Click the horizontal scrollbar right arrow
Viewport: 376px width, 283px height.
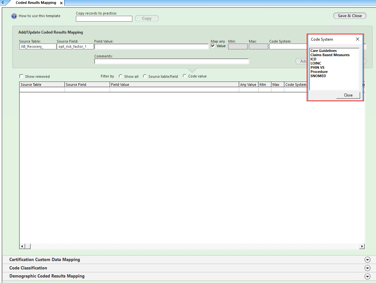coord(362,246)
